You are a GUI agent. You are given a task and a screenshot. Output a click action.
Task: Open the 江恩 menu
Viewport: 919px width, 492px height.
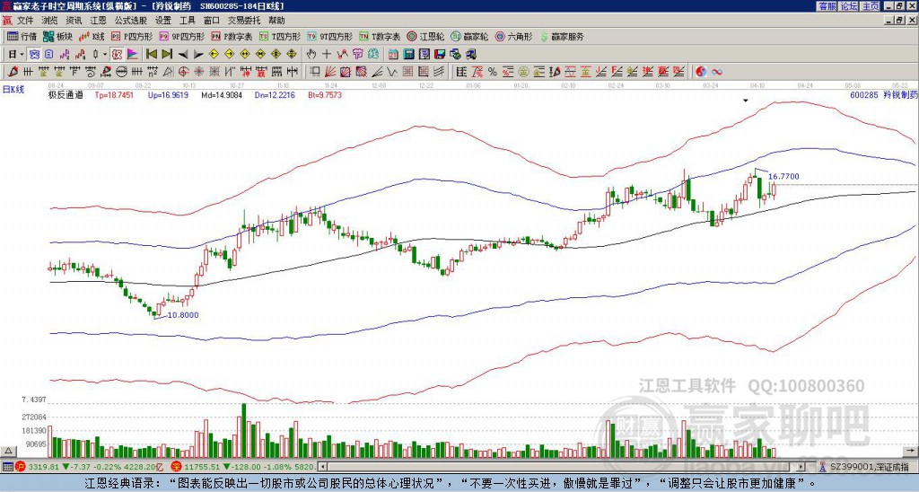pyautogui.click(x=98, y=21)
